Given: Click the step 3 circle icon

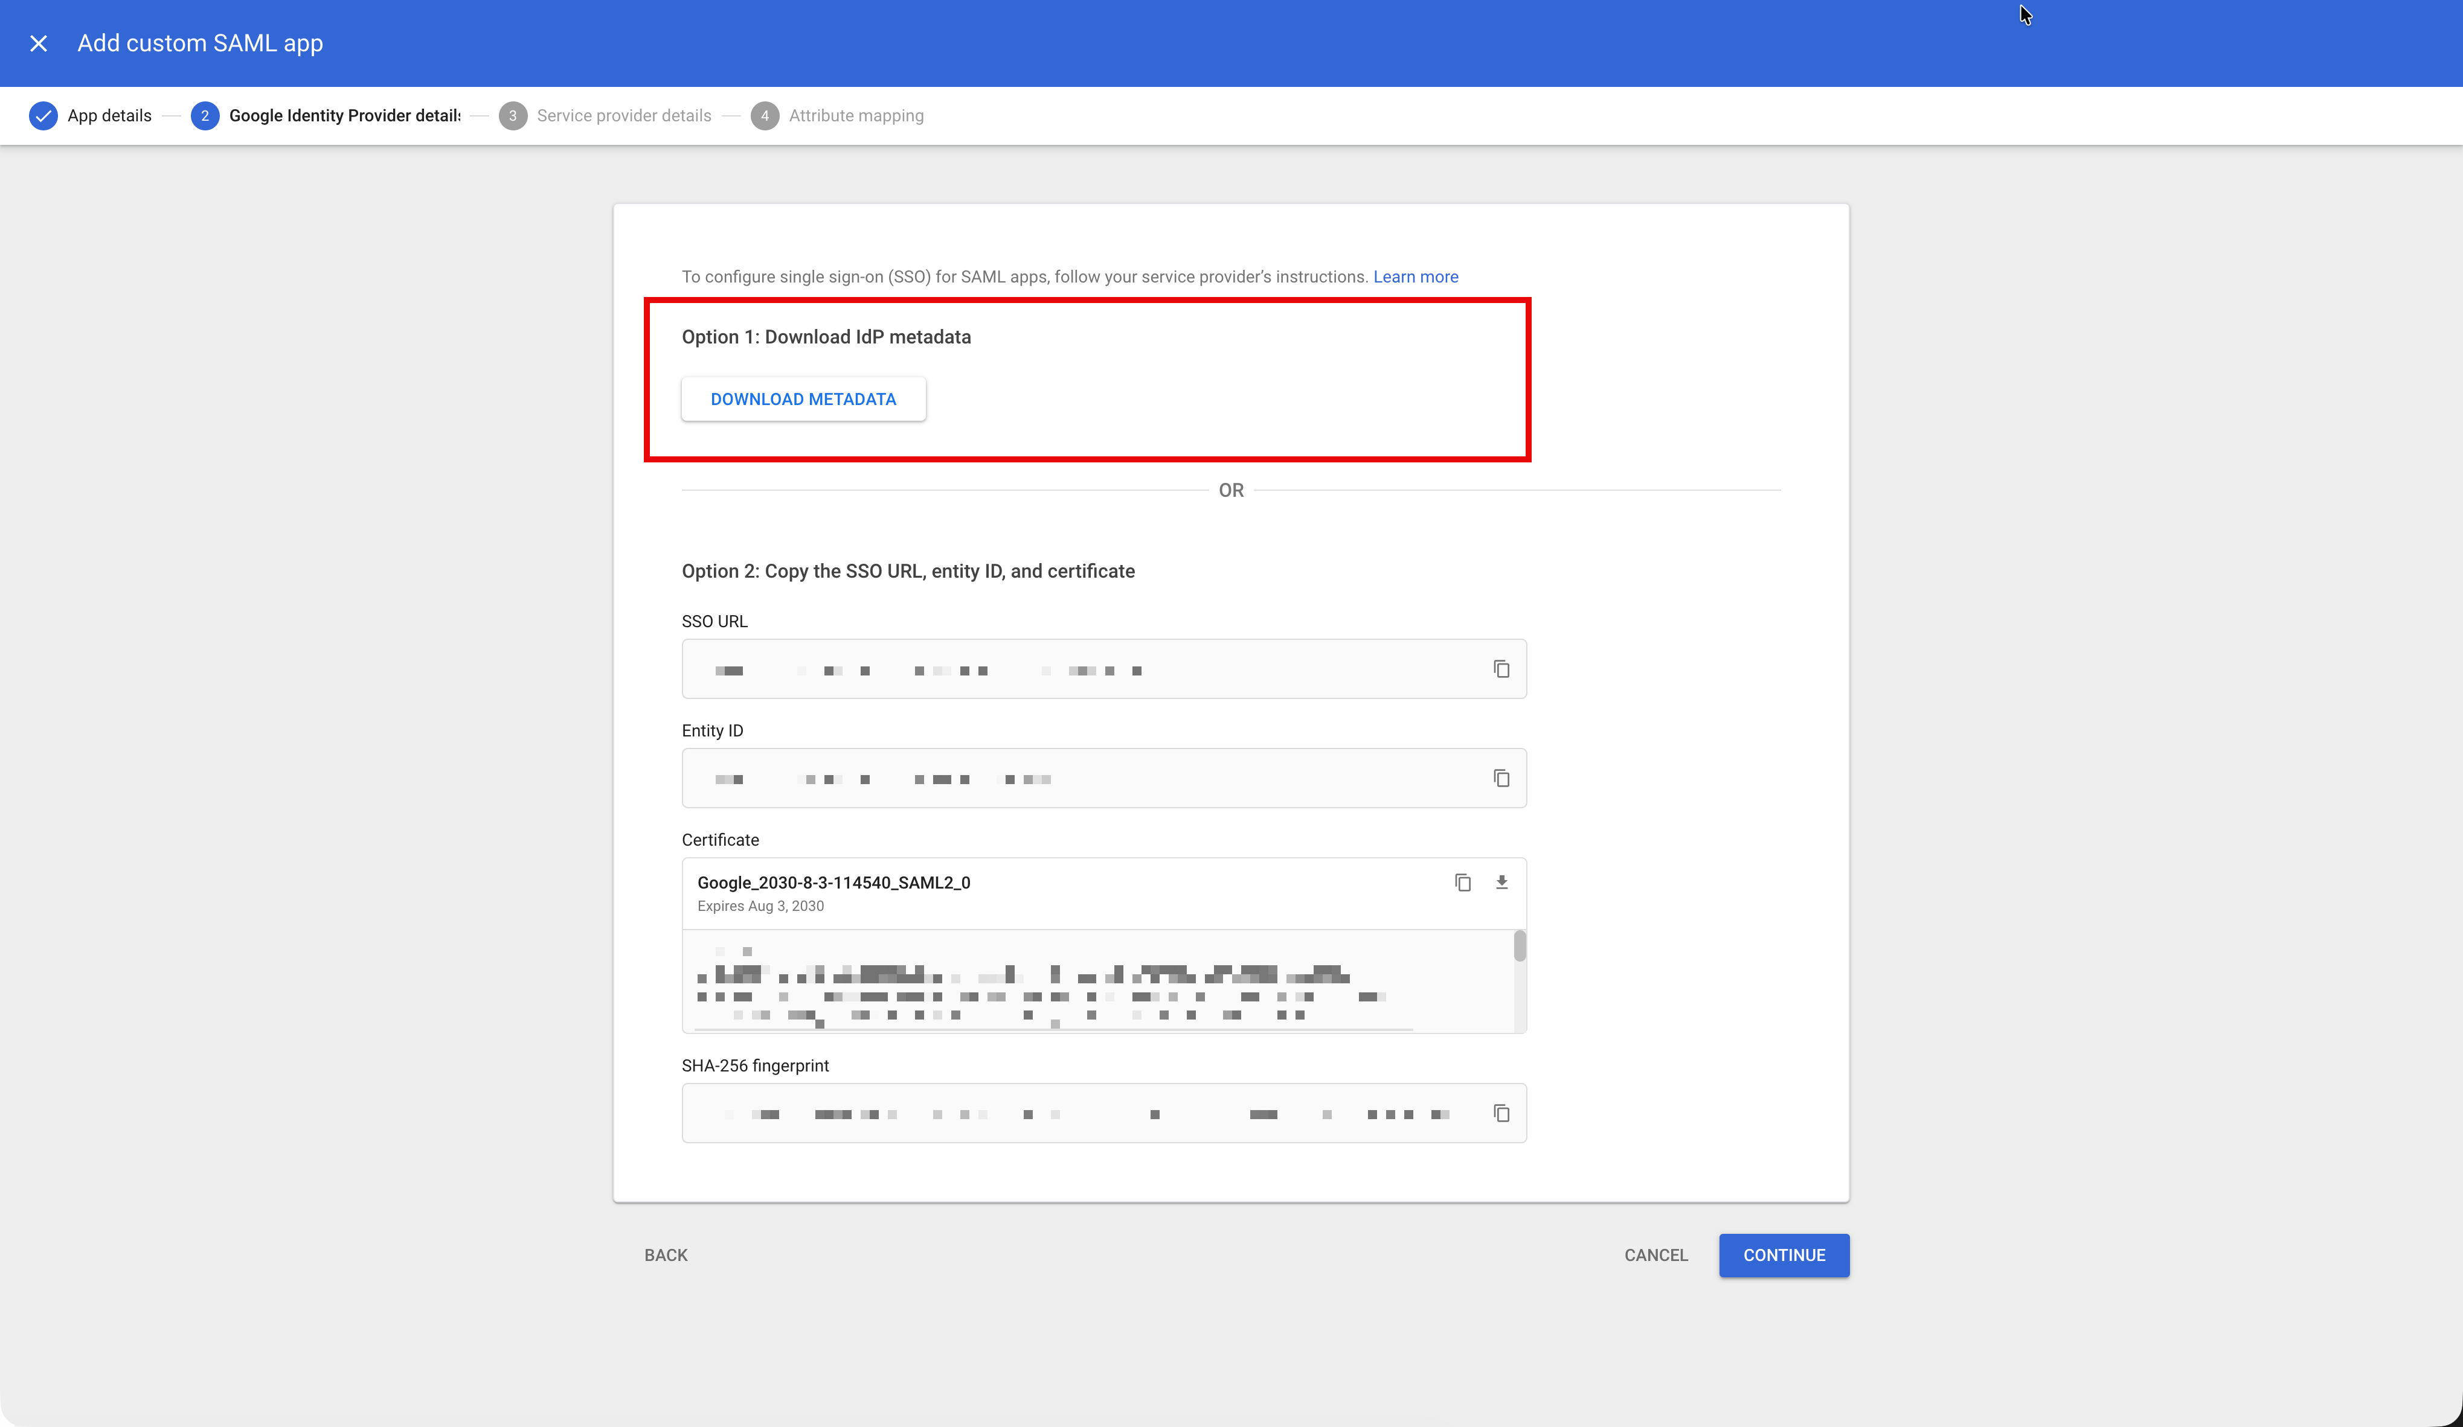Looking at the screenshot, I should pyautogui.click(x=512, y=115).
